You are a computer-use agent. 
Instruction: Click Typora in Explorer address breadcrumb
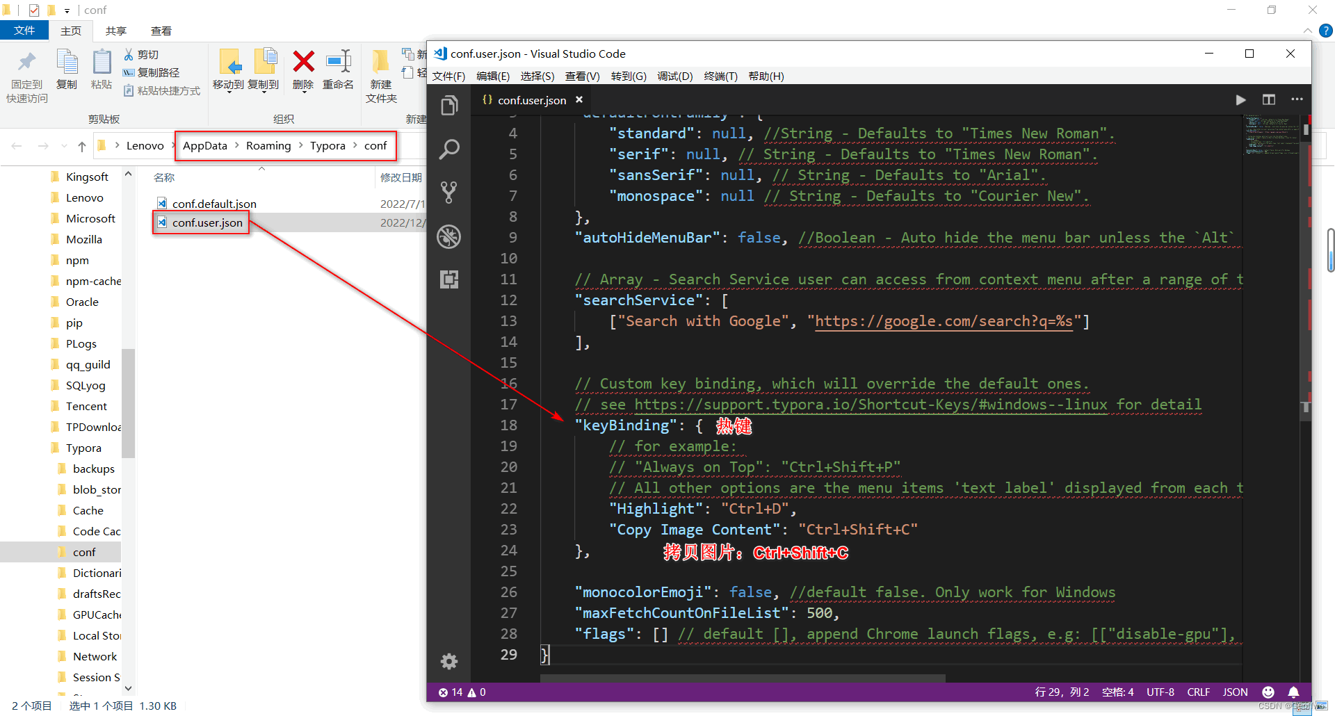[327, 145]
